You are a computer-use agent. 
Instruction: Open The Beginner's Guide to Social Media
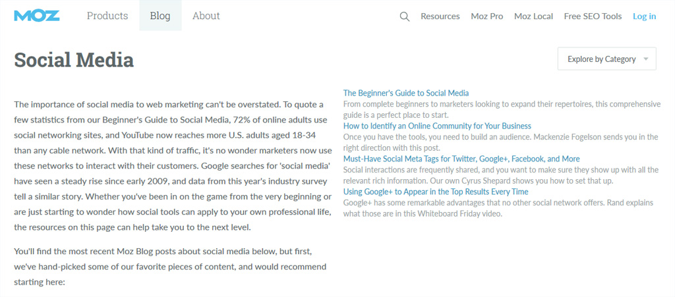(406, 93)
